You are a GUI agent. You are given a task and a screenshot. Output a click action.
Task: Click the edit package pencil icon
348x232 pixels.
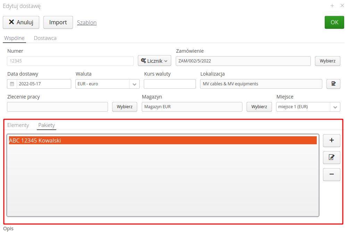[331, 157]
